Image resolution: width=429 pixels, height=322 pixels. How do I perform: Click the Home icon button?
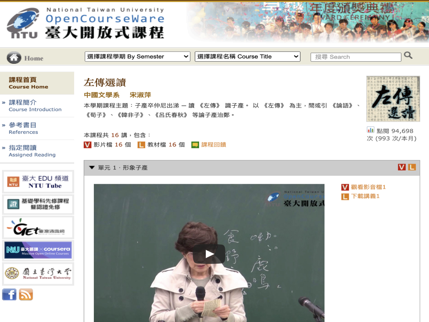[x=14, y=58]
